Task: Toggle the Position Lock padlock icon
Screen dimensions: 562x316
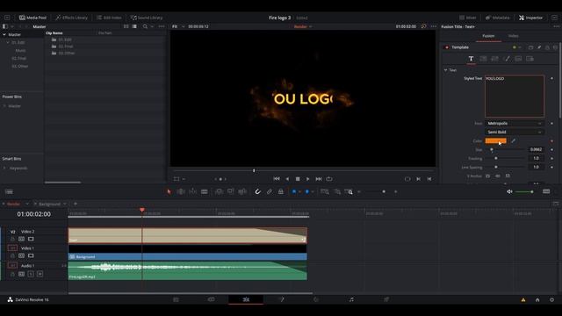Action: coord(281,191)
